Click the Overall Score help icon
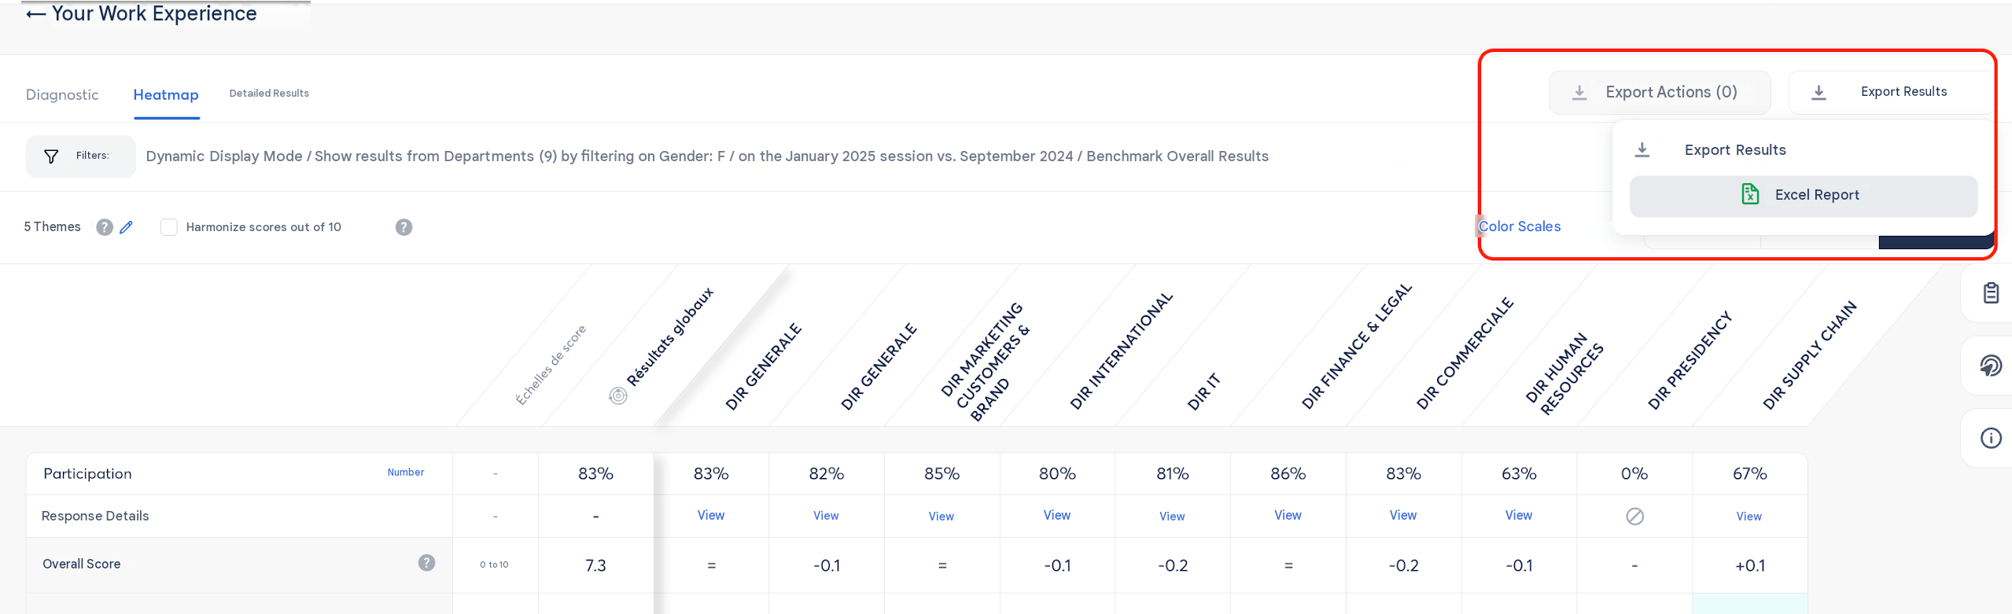Image resolution: width=2012 pixels, height=614 pixels. [x=426, y=563]
